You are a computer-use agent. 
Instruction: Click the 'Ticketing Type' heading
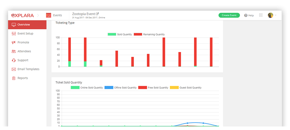coord(65,23)
